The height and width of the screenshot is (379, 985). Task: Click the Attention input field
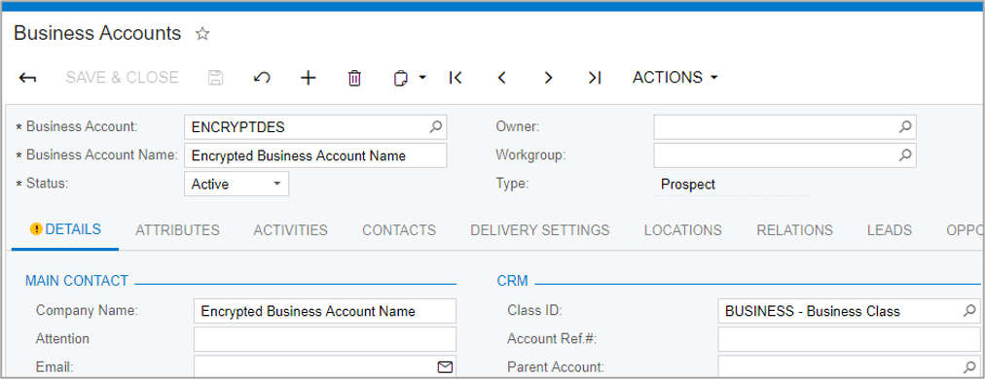(325, 339)
